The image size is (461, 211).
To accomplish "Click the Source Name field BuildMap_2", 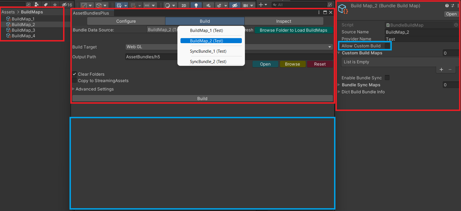I will (422, 32).
